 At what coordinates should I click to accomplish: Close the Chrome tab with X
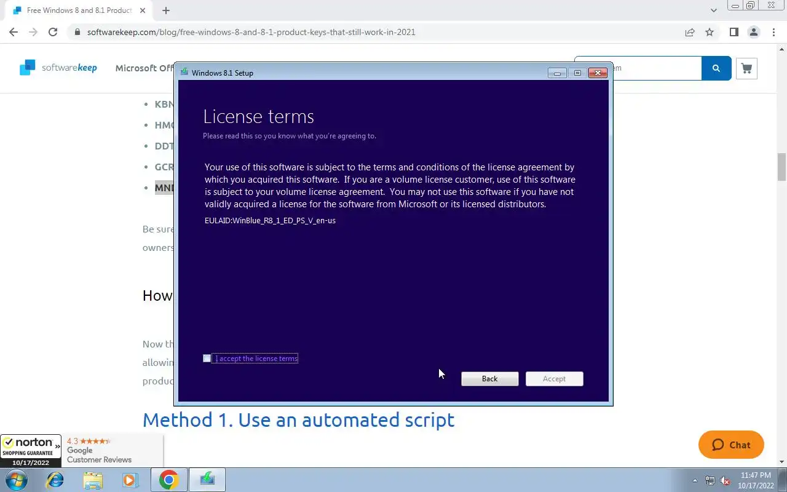[x=144, y=10]
